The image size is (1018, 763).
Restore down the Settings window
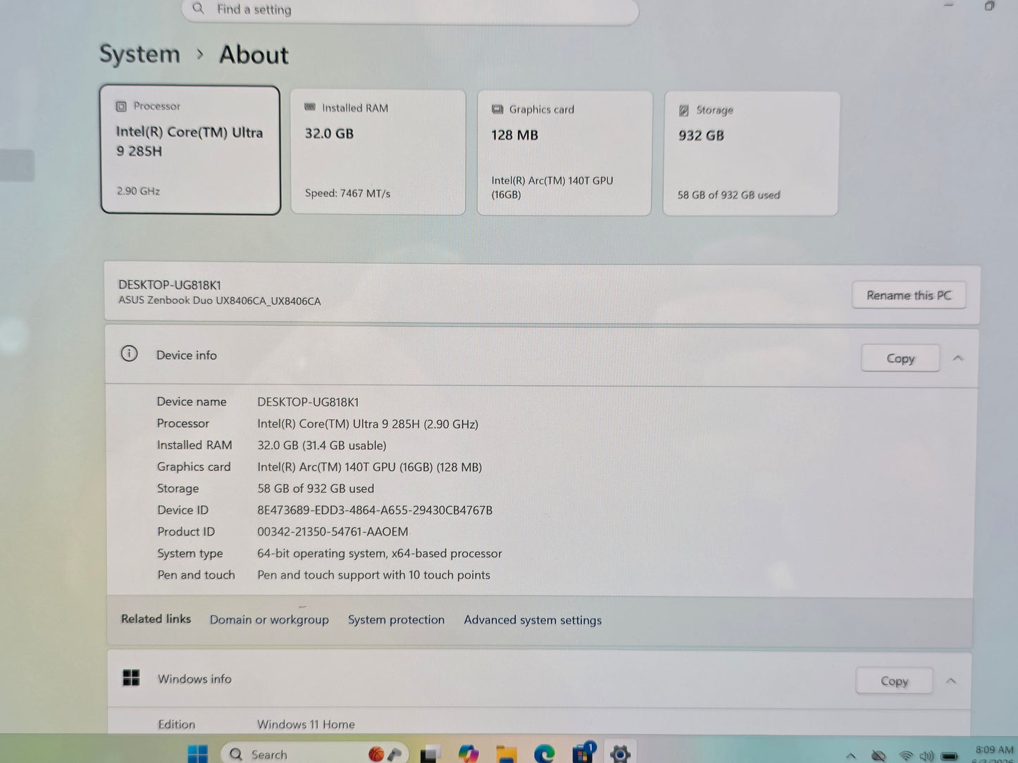tap(989, 6)
